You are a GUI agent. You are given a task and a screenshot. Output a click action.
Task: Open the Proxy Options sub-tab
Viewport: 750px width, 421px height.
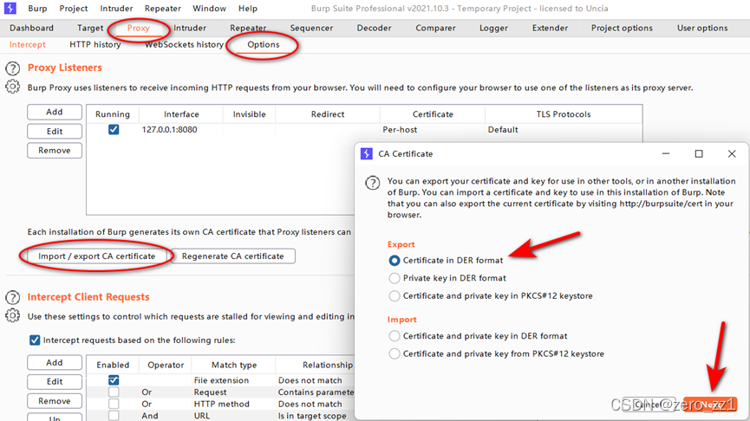(x=263, y=44)
